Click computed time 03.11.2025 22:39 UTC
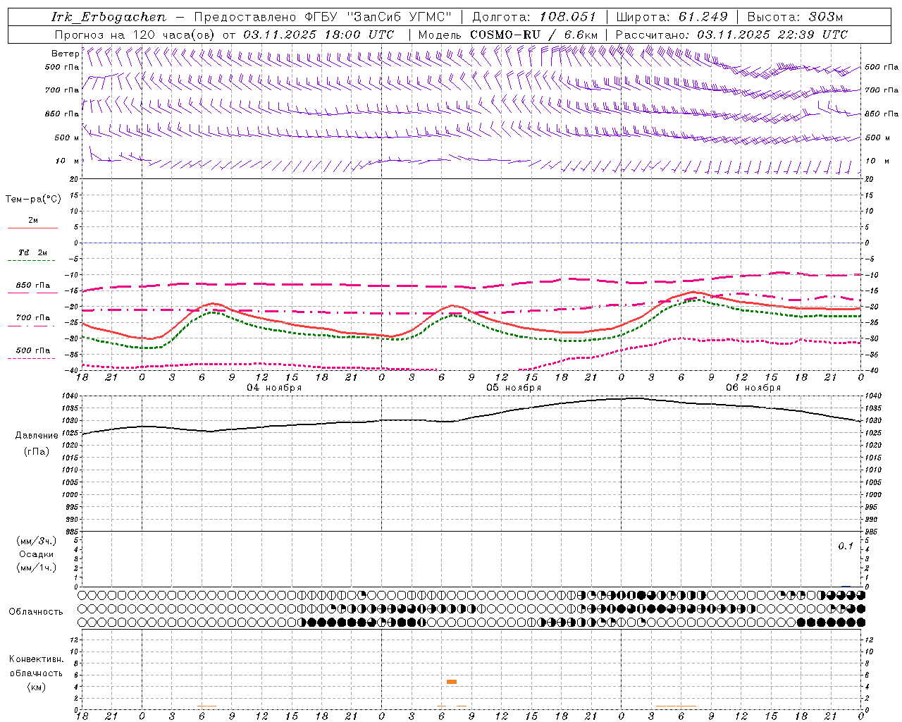The image size is (902, 722). tap(772, 35)
